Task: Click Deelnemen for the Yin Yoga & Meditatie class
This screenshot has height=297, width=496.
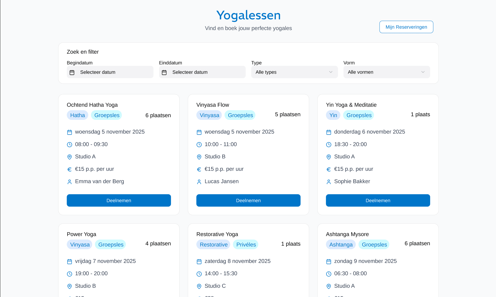Action: pos(378,200)
